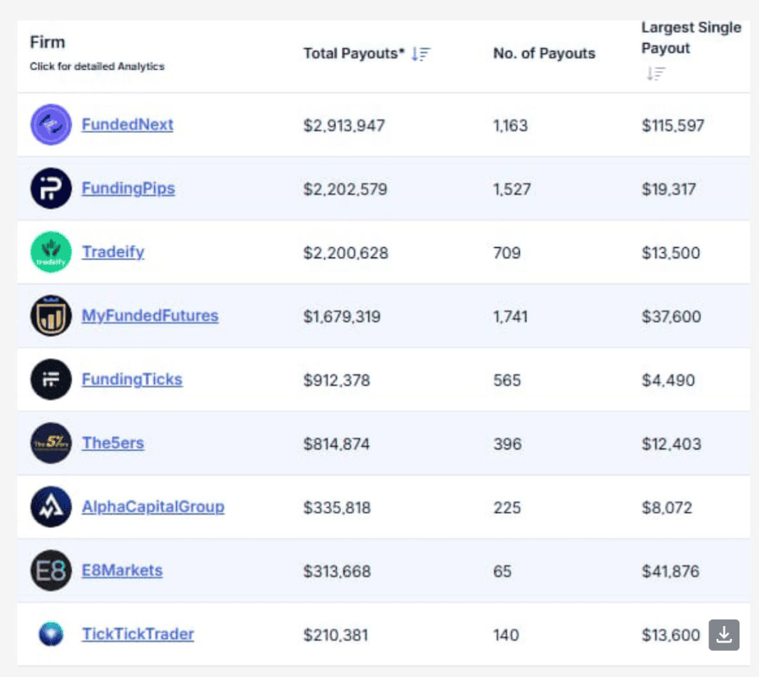The image size is (759, 677).
Task: Click the AlphaCapitalGroup logo icon
Action: click(52, 507)
